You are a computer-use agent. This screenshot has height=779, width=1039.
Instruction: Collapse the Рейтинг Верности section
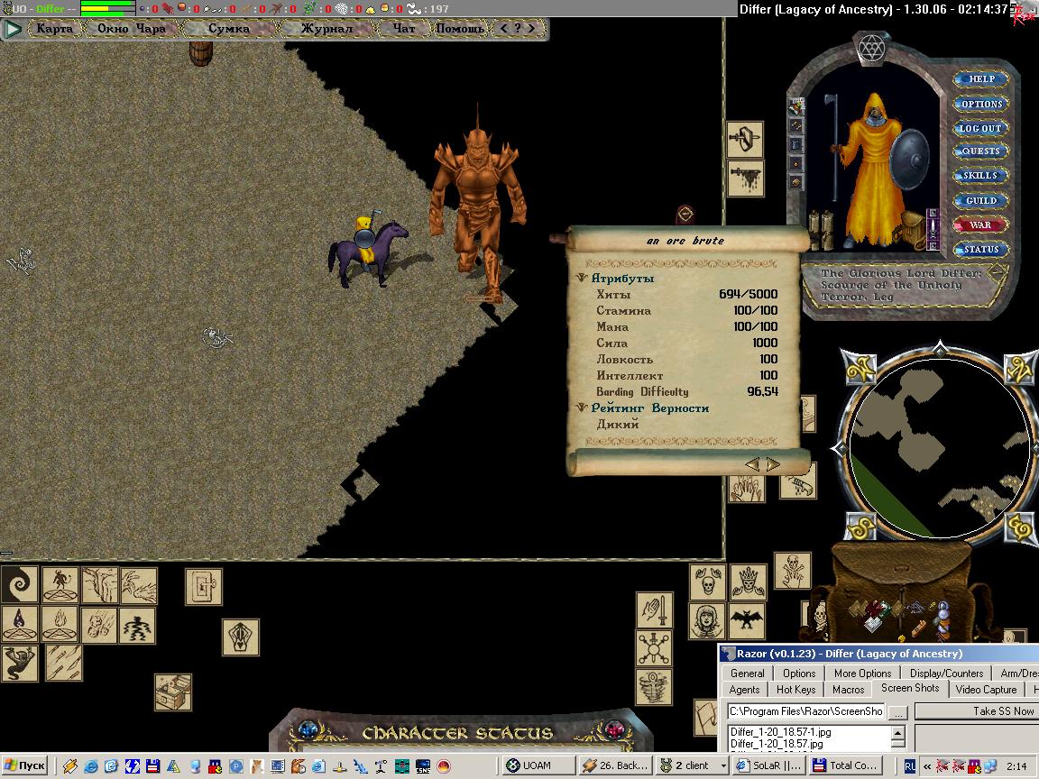(583, 408)
